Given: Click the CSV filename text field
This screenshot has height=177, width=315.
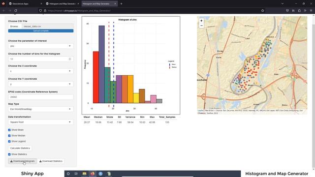Looking at the screenshot, I should point(48,26).
